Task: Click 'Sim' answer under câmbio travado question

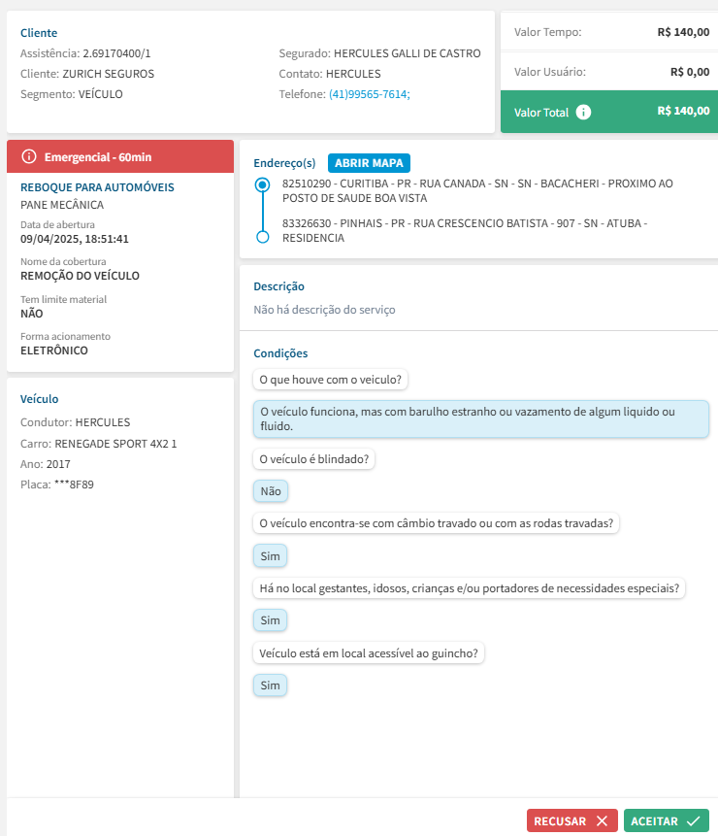Action: tap(271, 556)
